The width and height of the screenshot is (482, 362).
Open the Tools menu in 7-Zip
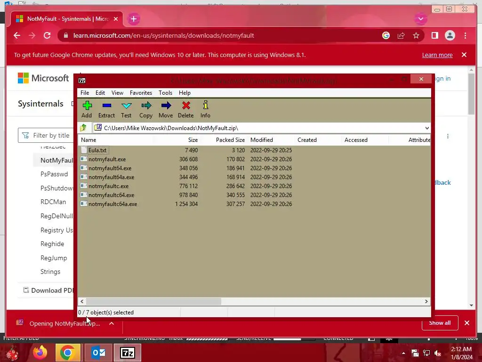(x=165, y=93)
